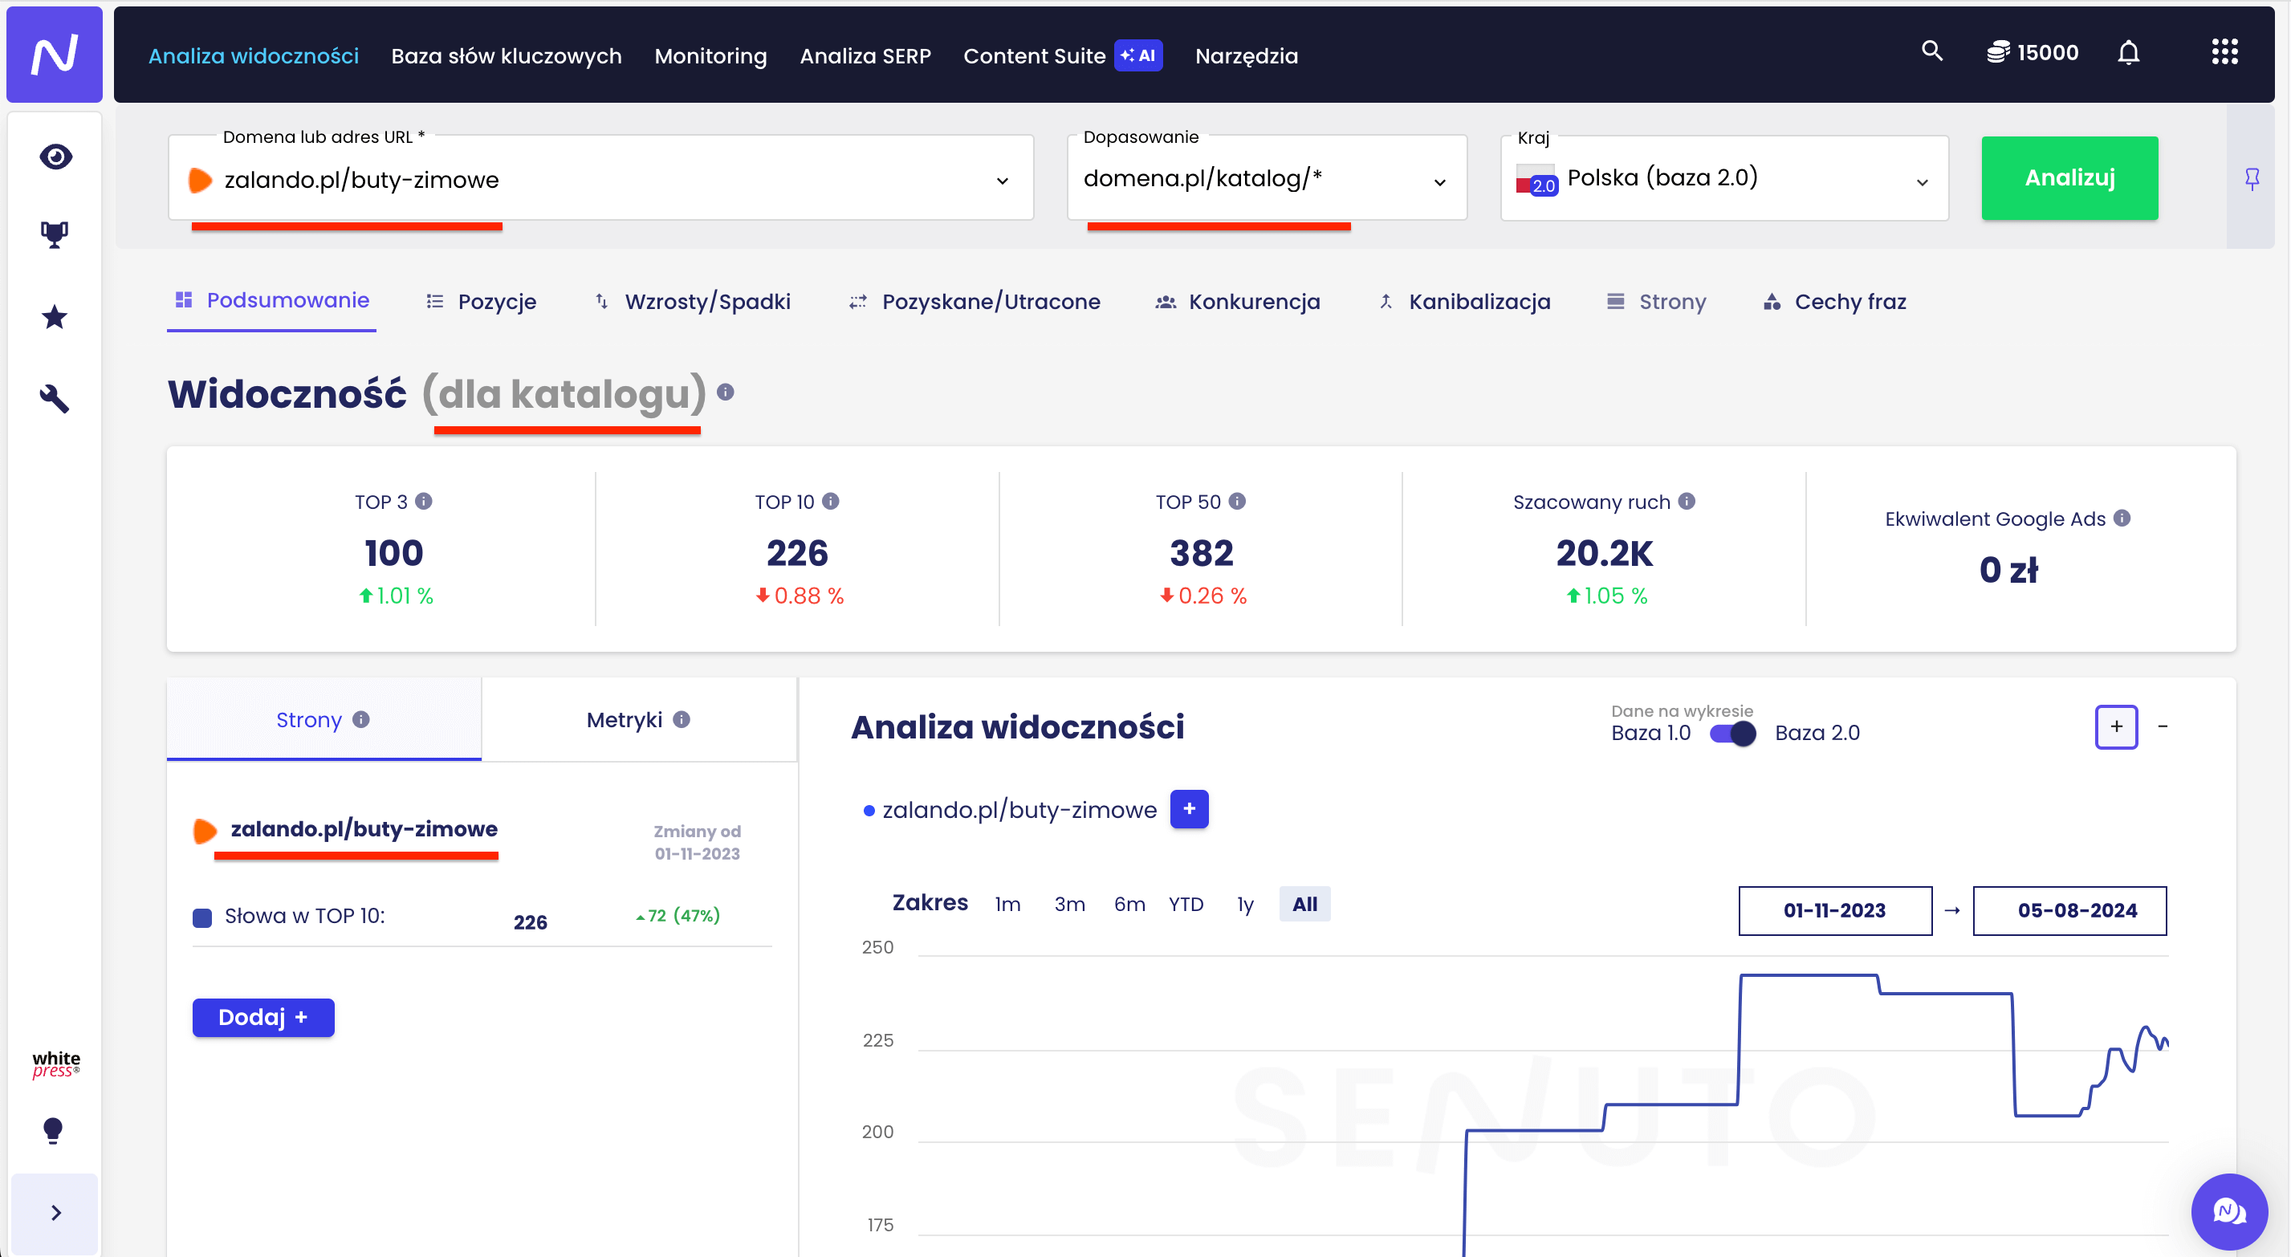Open the apps grid menu icon
This screenshot has height=1257, width=2291.
click(2224, 51)
